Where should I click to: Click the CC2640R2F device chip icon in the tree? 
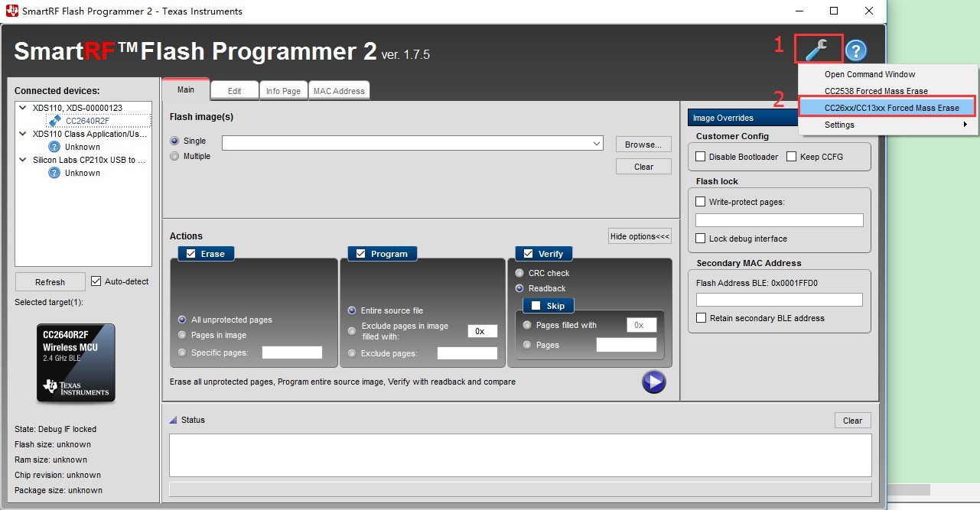pos(55,121)
